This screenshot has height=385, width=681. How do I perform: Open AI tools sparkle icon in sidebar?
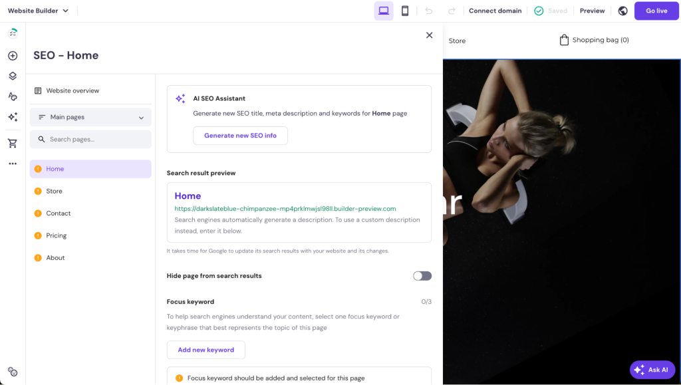(x=13, y=117)
